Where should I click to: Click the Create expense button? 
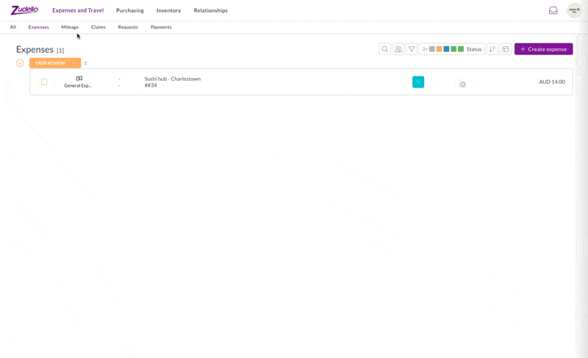pyautogui.click(x=543, y=49)
